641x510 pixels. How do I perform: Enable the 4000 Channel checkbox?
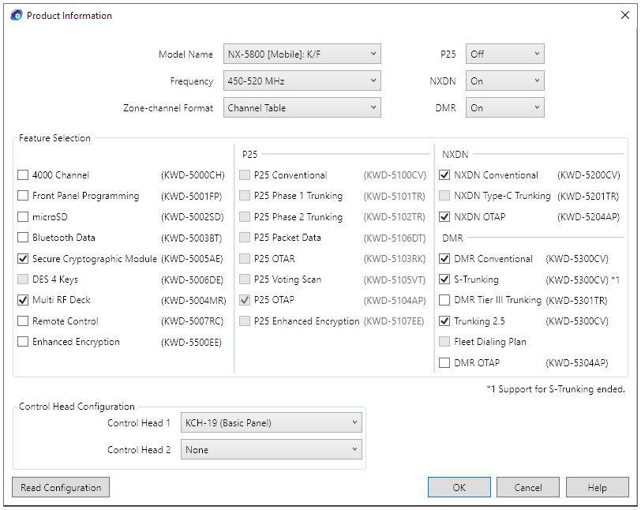[x=23, y=175]
